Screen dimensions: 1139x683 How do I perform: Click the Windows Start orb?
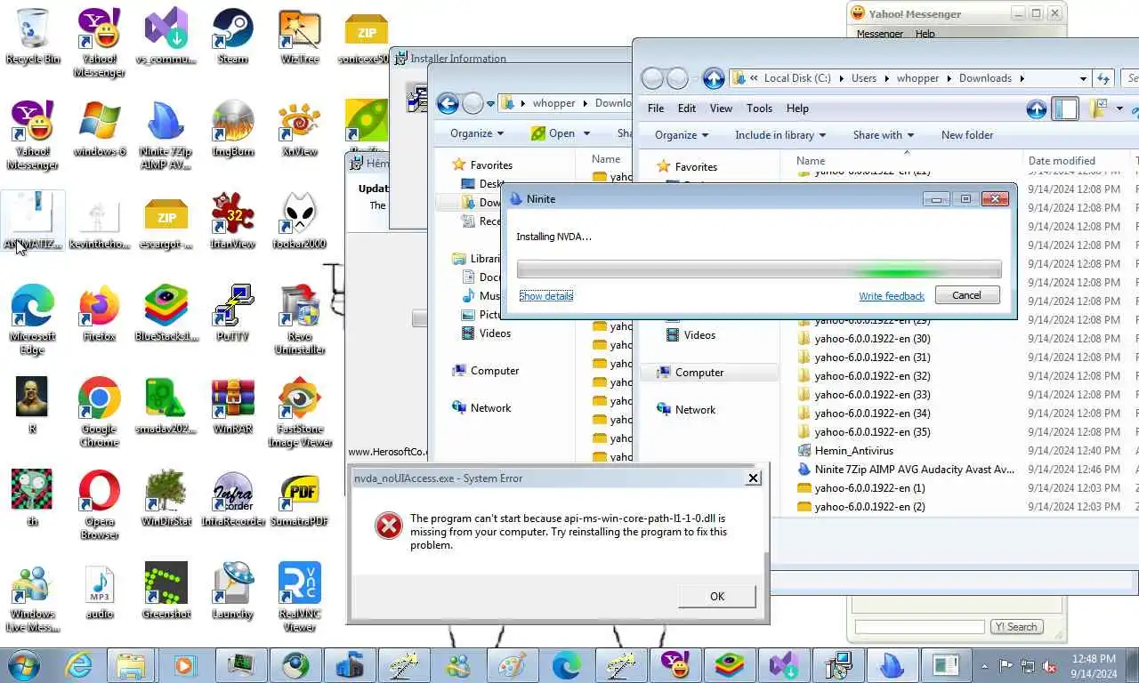point(24,664)
